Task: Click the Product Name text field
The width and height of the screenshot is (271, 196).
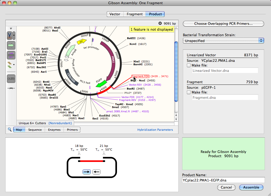Action: (x=223, y=180)
